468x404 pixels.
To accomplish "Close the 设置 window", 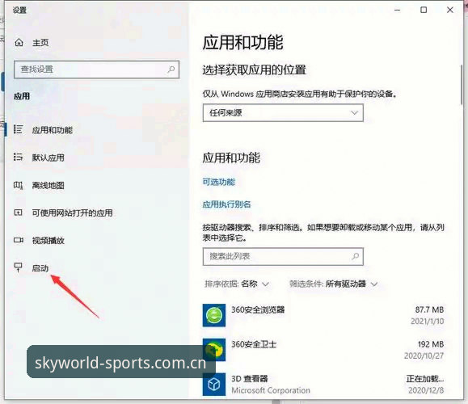I will pyautogui.click(x=449, y=10).
